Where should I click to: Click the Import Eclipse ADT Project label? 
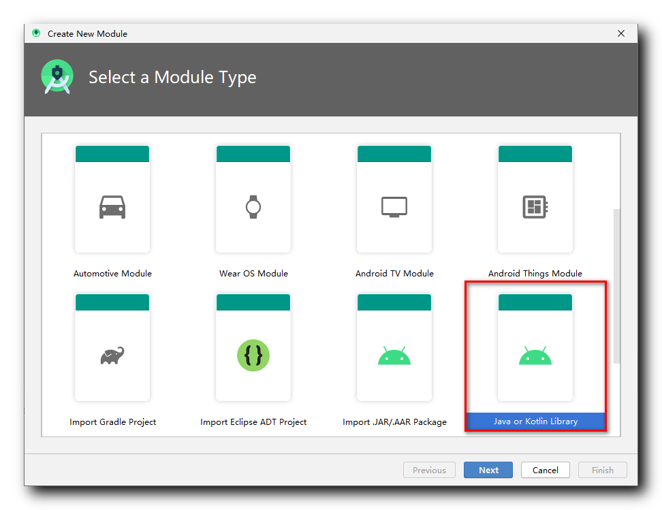[253, 421]
